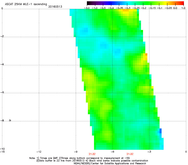The width and height of the screenshot is (188, 165).
Task: Select the -0.5 colorbar tick label
Action: click(103, 8)
